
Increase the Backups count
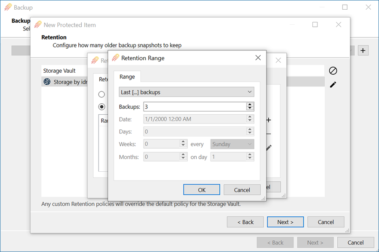coord(250,105)
